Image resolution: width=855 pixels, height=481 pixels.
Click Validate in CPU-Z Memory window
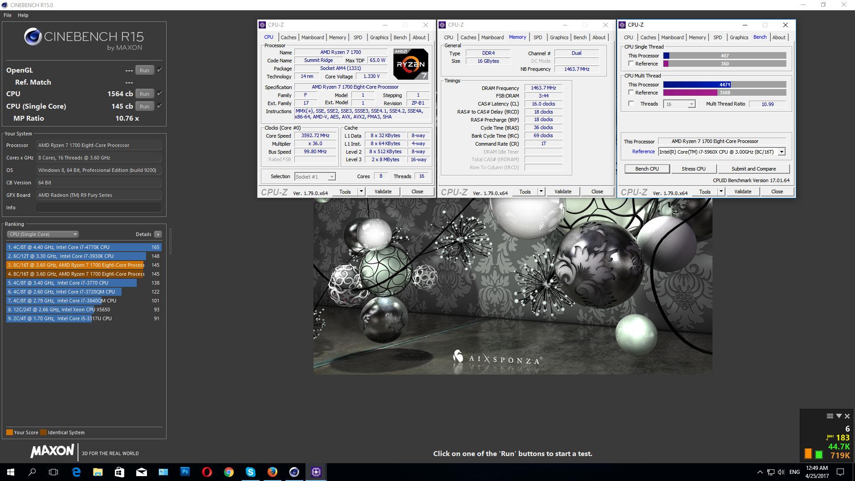tap(562, 192)
